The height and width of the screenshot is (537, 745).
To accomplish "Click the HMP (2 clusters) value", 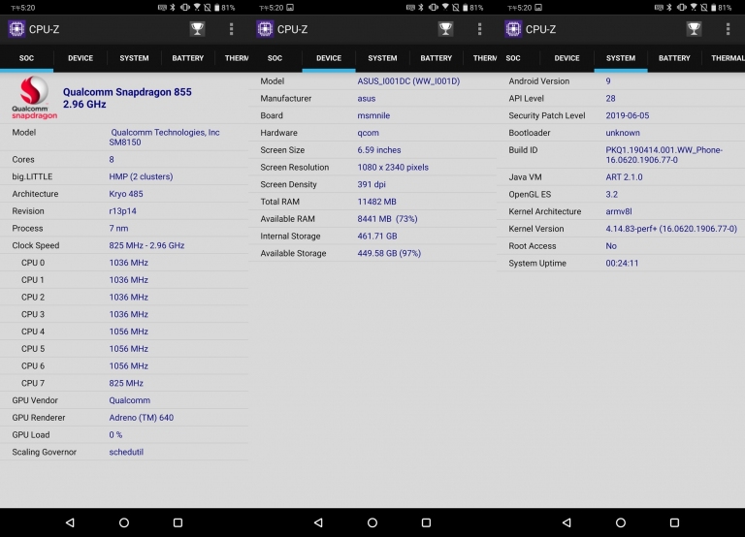I will (141, 176).
